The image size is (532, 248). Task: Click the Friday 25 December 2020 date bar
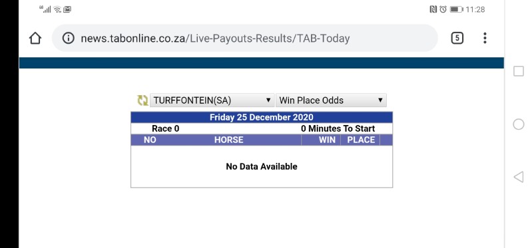click(262, 117)
